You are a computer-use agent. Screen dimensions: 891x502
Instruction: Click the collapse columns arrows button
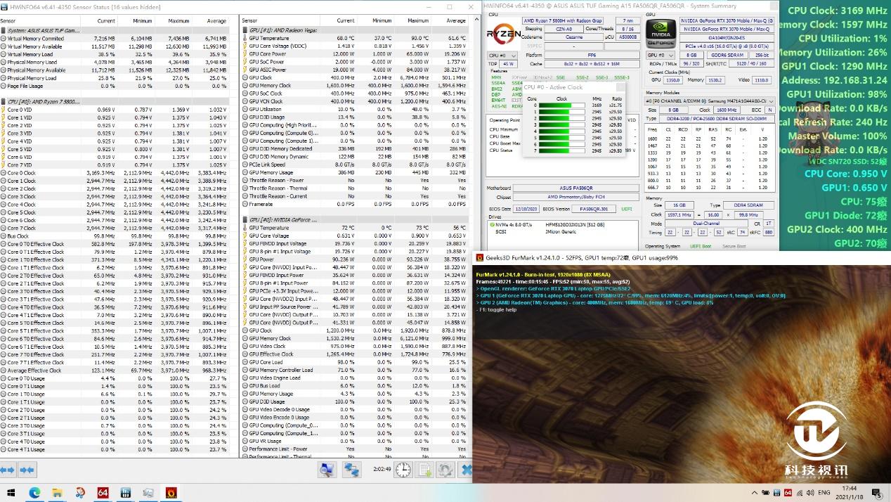point(27,470)
